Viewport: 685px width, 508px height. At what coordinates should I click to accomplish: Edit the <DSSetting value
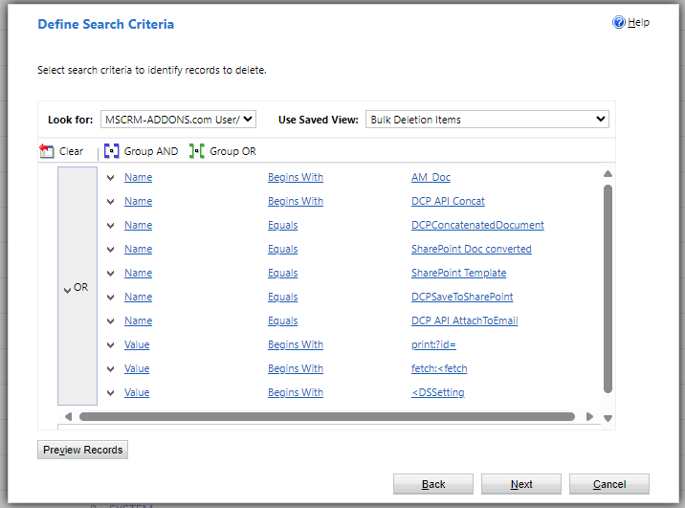pos(438,392)
